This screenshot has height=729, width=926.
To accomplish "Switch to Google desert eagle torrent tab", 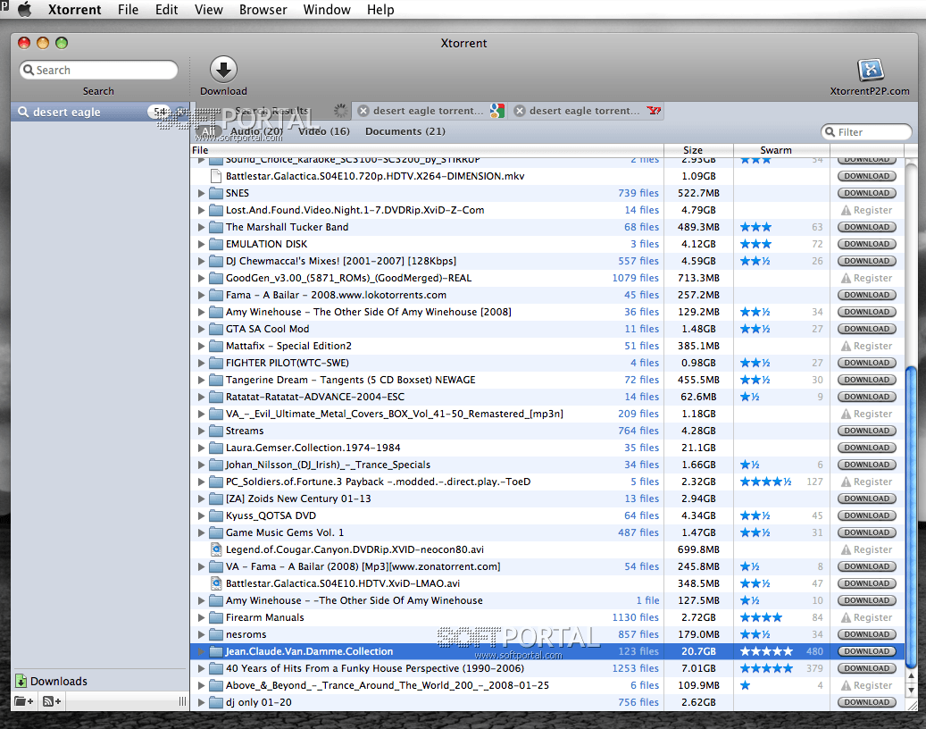I will [x=429, y=111].
